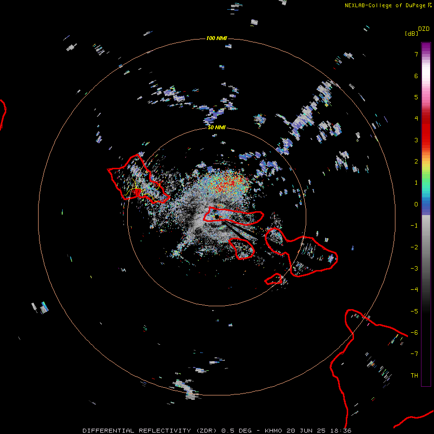434x434 pixels.
Task: Click the KHMO station identifier in caption
Action: (273, 431)
